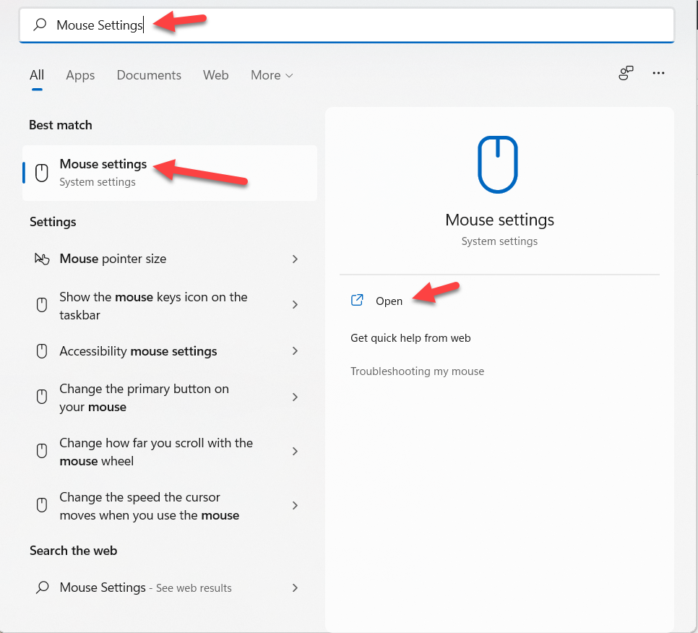Click the mouse pointer size cursor icon

click(x=42, y=259)
